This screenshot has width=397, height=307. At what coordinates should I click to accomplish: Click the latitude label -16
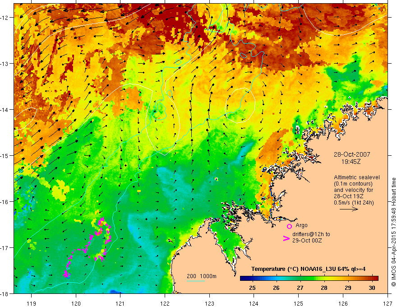tap(5, 202)
